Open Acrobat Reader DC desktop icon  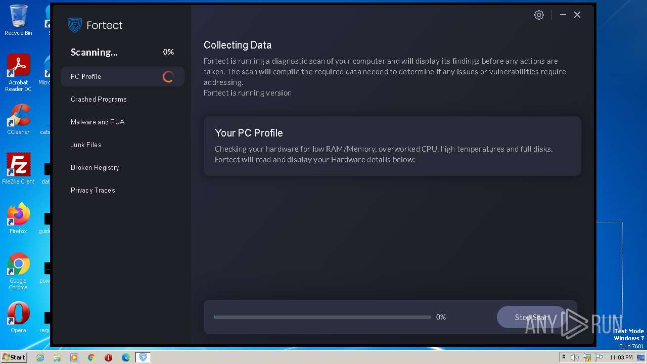(x=18, y=73)
